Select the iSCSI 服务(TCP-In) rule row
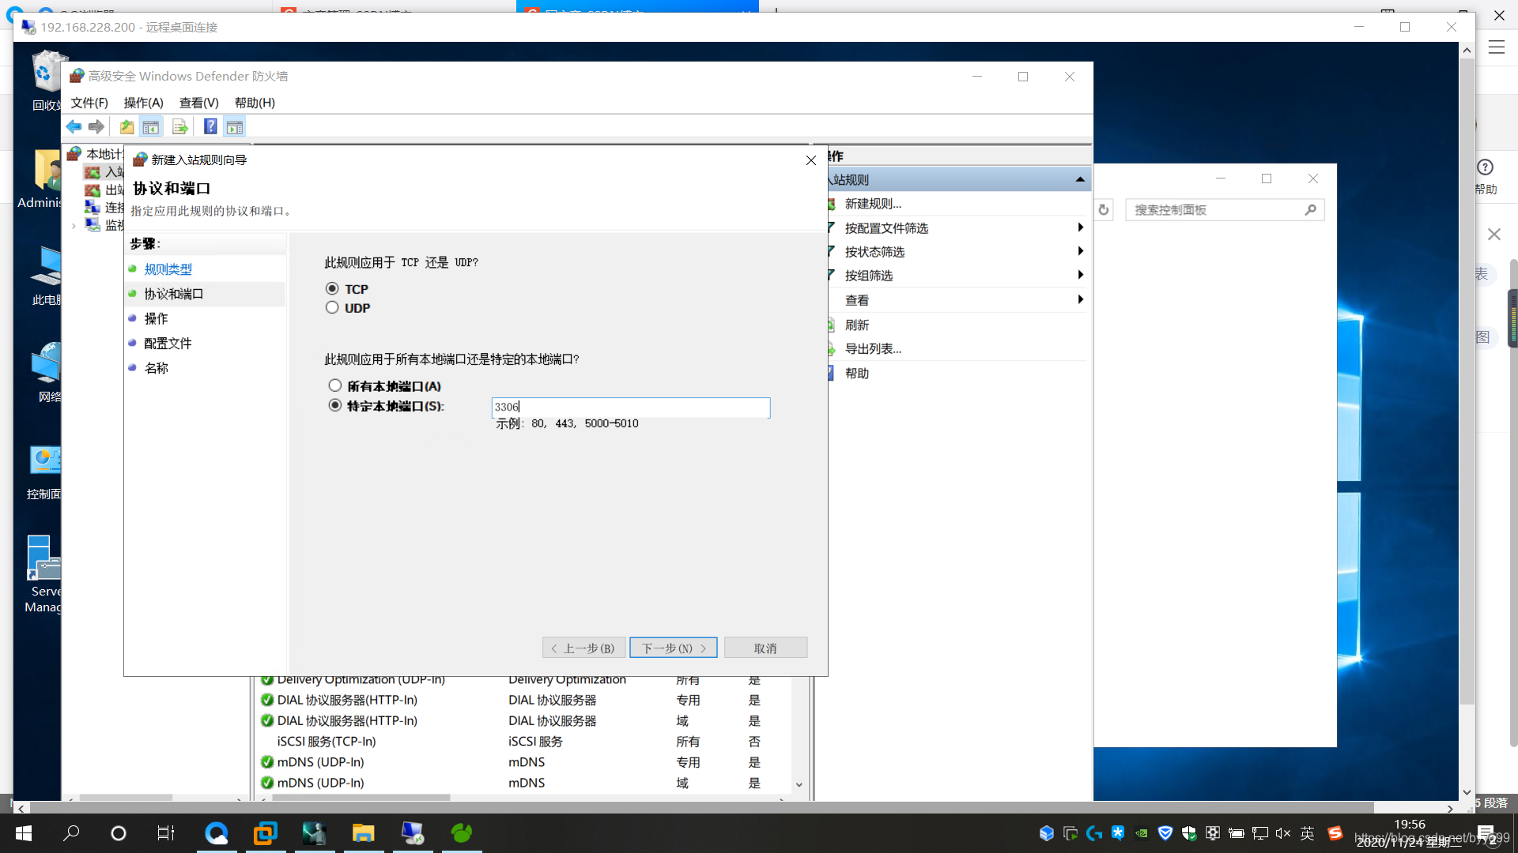 (522, 741)
